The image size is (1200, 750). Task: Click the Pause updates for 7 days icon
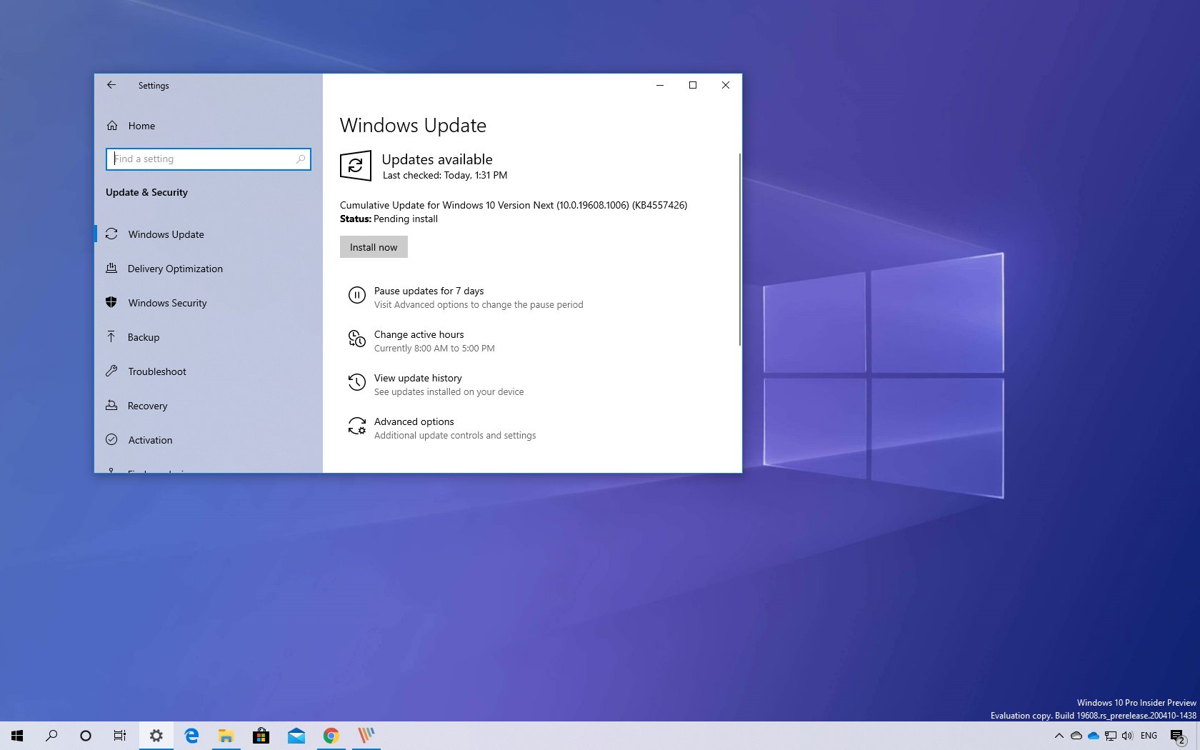357,296
